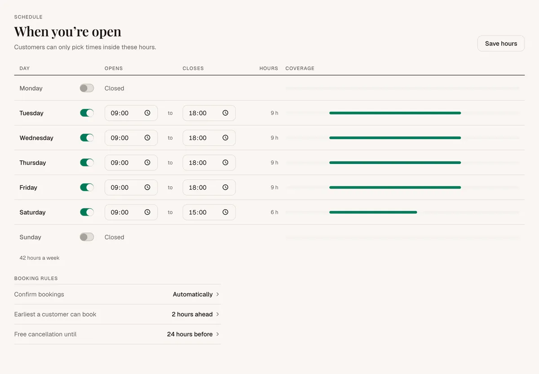This screenshot has height=374, width=539.
Task: Select the 24 hours before value
Action: coord(190,334)
